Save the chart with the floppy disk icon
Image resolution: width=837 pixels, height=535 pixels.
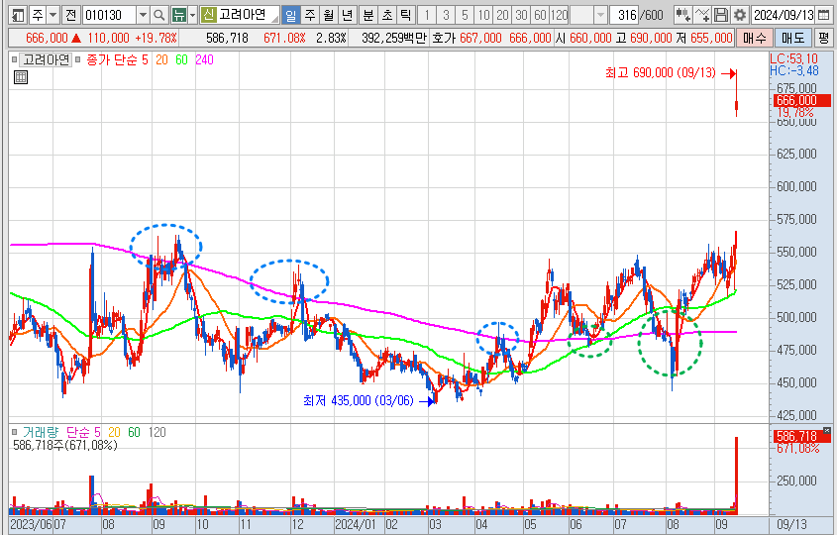tap(721, 15)
